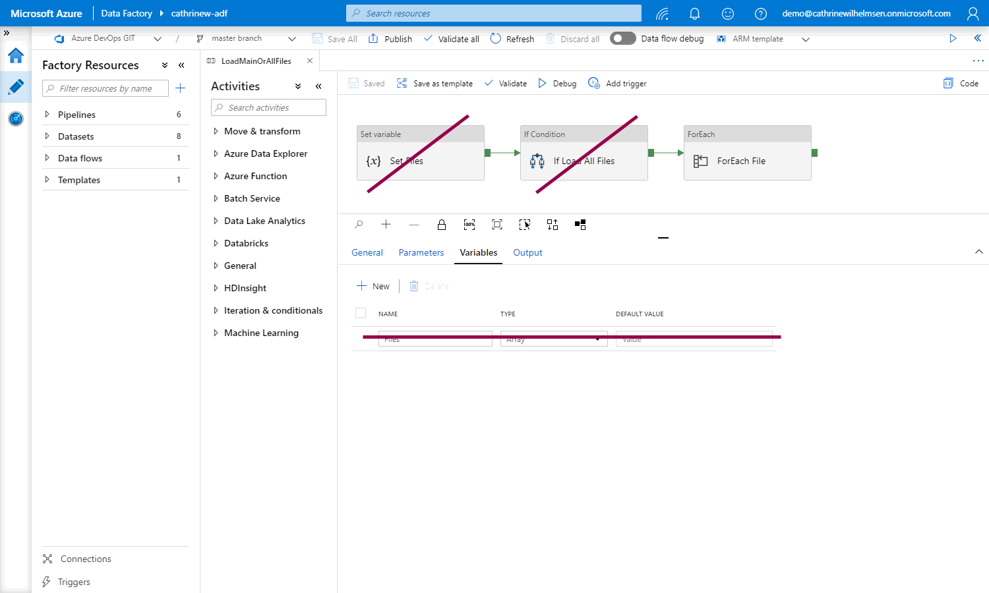Expand the Pipelines tree node
989x593 pixels.
(47, 115)
